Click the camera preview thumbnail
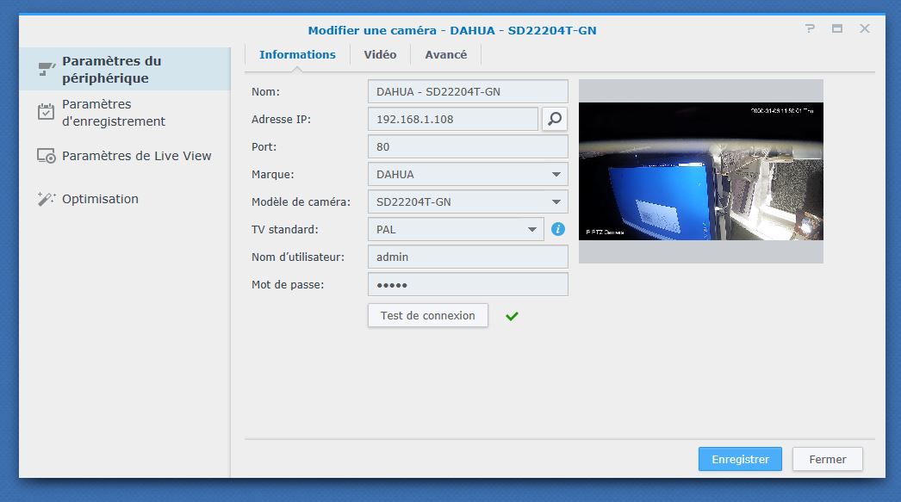 tap(700, 171)
